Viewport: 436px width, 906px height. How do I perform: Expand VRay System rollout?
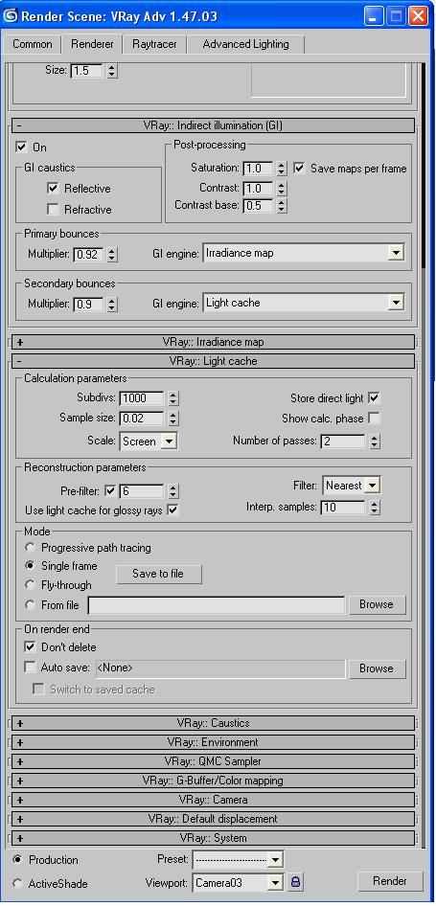(213, 838)
